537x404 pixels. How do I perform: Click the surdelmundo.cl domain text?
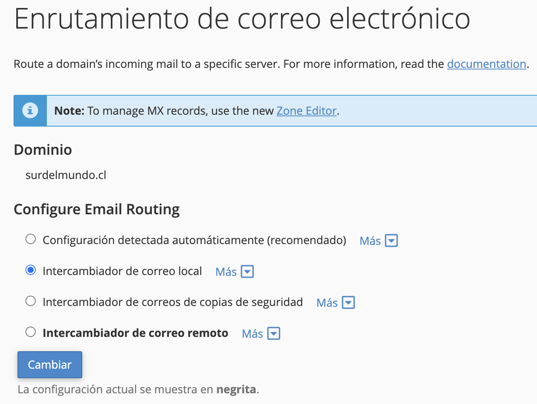(66, 175)
